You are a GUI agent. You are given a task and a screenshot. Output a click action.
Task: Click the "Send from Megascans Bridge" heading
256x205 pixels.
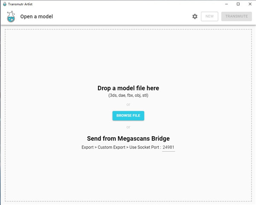click(128, 138)
